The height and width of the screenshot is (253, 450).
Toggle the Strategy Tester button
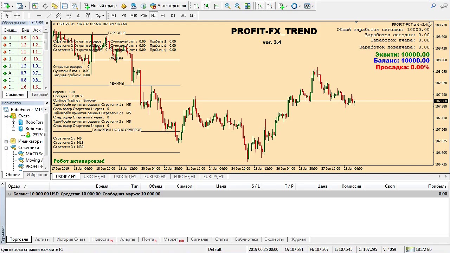point(75,6)
